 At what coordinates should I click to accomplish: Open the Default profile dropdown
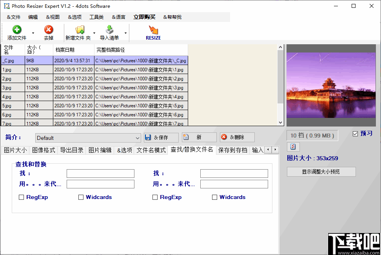pos(138,138)
